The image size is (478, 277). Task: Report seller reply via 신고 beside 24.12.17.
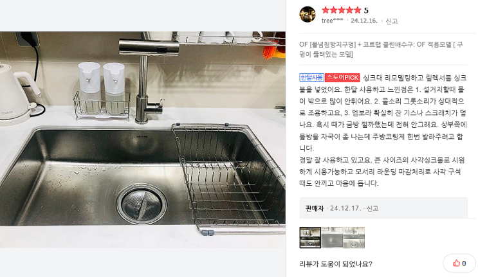coord(372,208)
